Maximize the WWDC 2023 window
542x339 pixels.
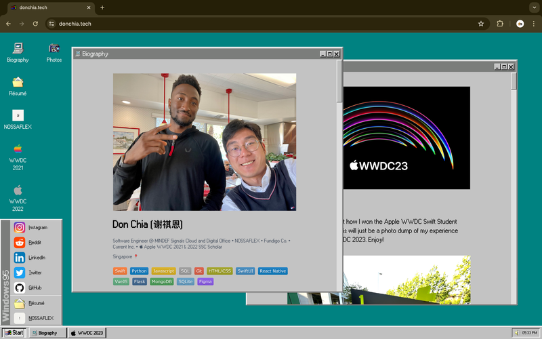point(504,66)
